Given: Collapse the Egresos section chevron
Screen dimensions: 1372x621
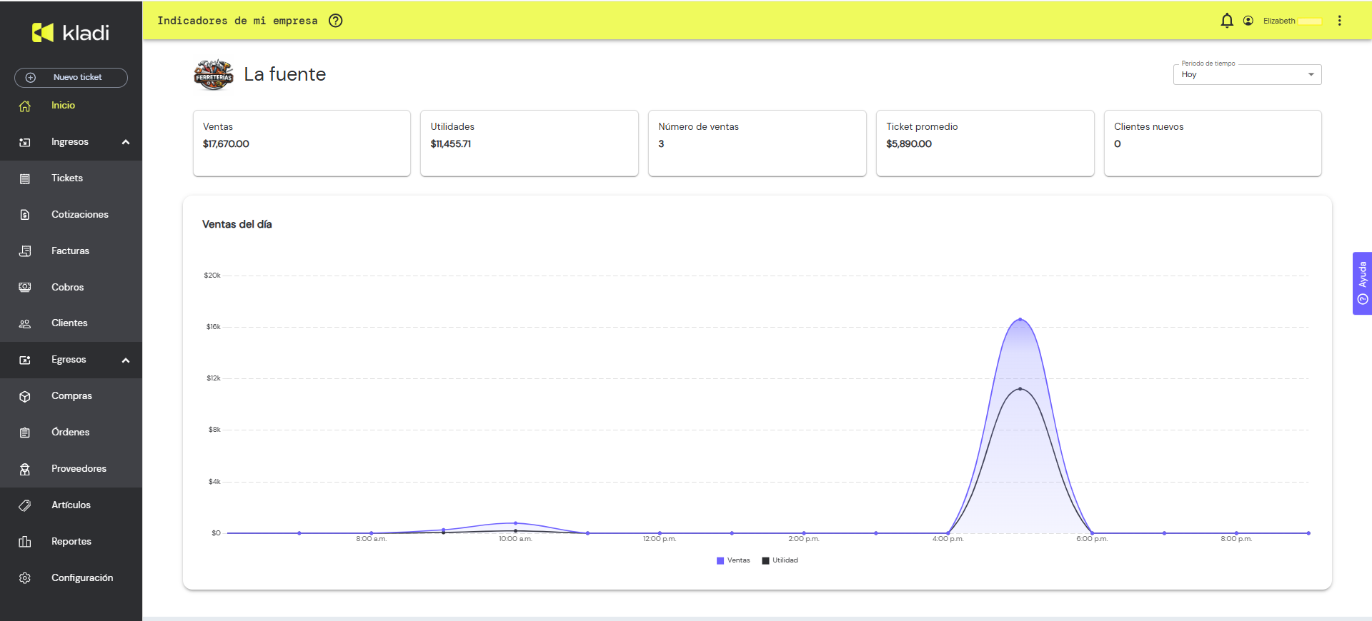Looking at the screenshot, I should pyautogui.click(x=126, y=360).
